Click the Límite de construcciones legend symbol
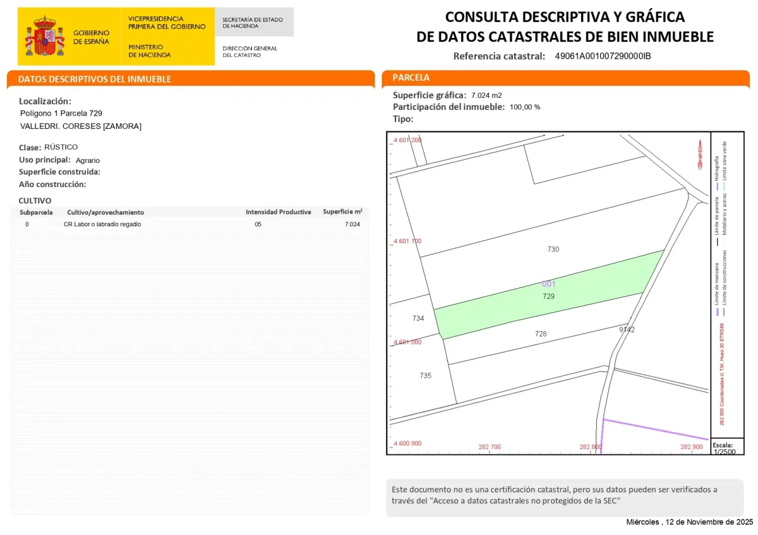 (725, 312)
